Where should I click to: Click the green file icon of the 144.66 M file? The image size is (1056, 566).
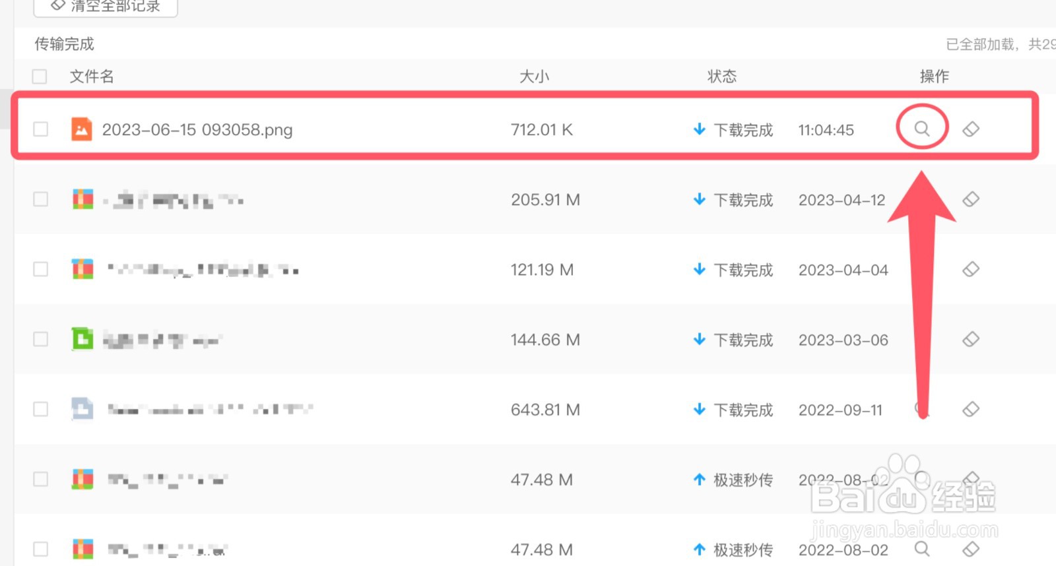(x=82, y=339)
